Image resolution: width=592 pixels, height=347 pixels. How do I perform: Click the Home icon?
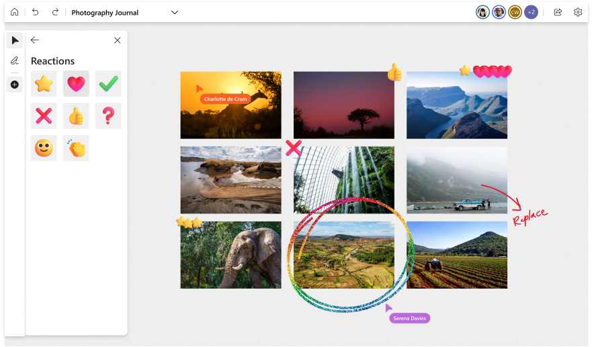coord(15,12)
